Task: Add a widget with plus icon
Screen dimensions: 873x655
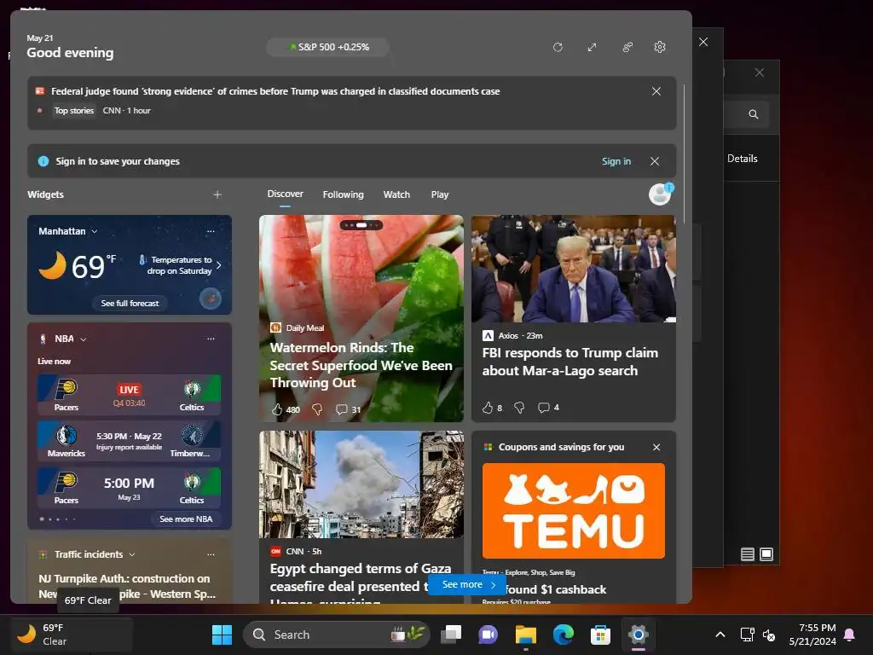Action: (x=217, y=194)
